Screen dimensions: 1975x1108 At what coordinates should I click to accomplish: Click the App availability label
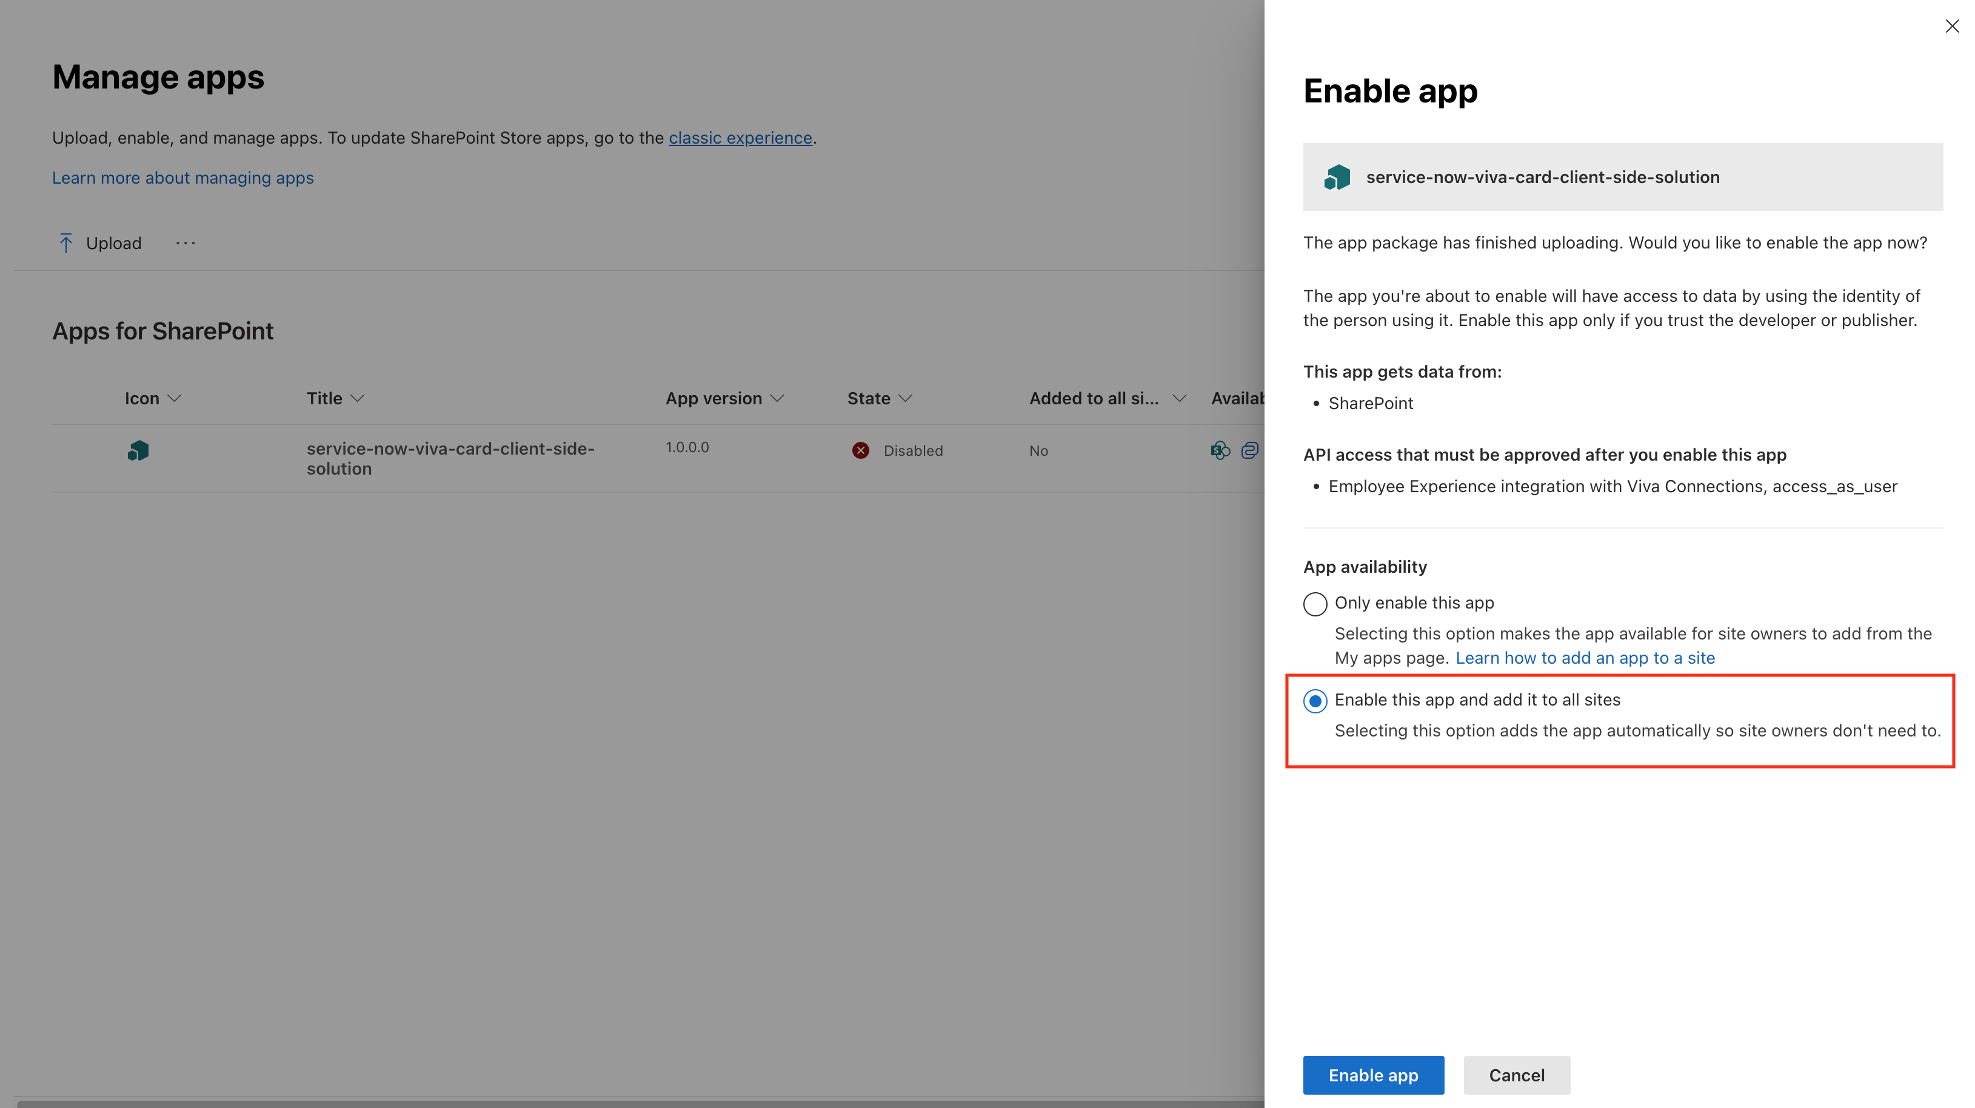[x=1365, y=567]
